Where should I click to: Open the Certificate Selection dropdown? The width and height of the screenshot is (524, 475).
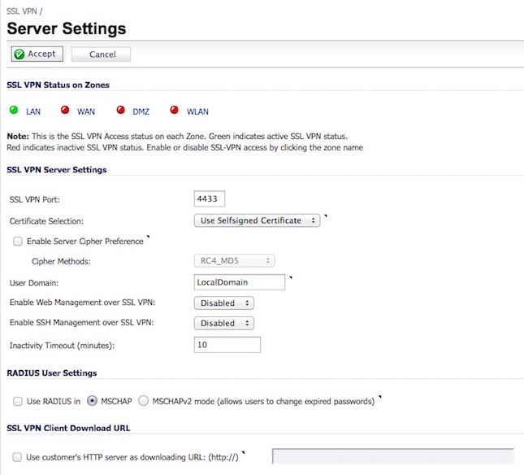coord(257,220)
